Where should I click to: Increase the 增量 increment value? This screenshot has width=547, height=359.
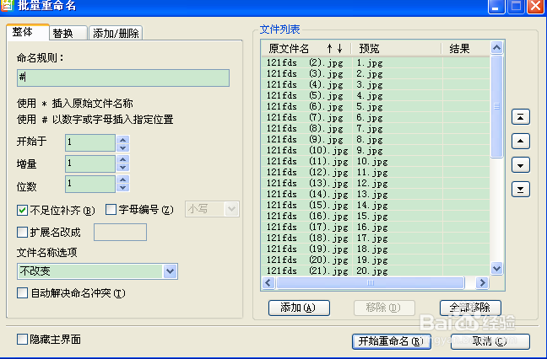(122, 159)
